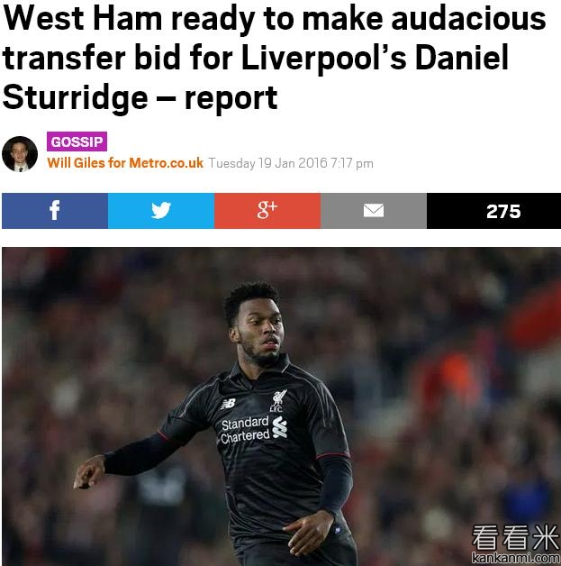Click the word Sturridge in headline
Screen dimensions: 561x566
coord(75,97)
